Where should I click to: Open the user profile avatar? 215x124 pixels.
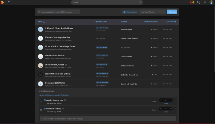(x=211, y=2)
